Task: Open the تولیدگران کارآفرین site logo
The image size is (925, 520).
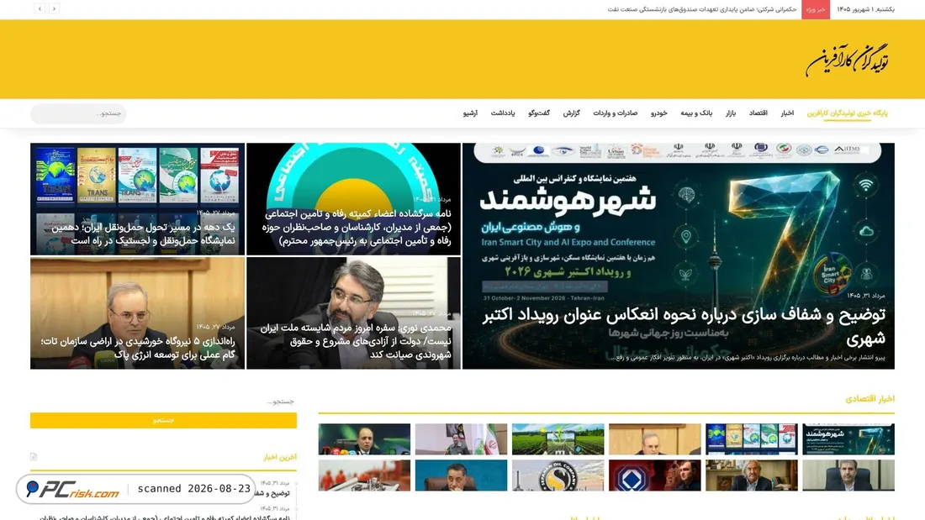Action: [x=847, y=60]
